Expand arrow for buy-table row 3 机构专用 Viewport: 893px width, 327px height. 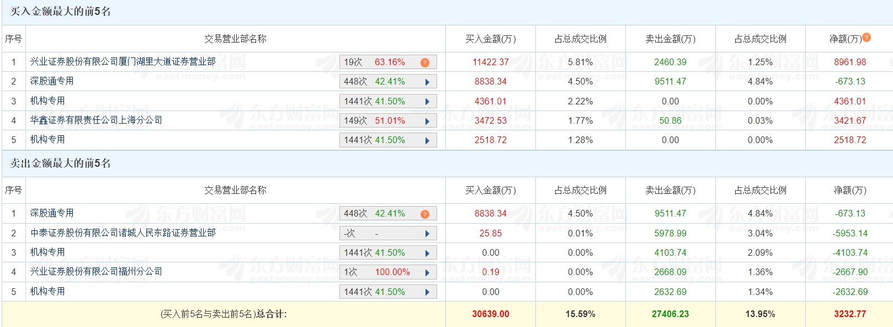click(427, 102)
